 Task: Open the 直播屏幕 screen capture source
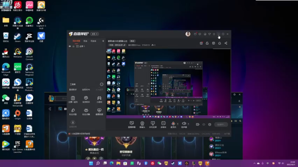(131, 125)
